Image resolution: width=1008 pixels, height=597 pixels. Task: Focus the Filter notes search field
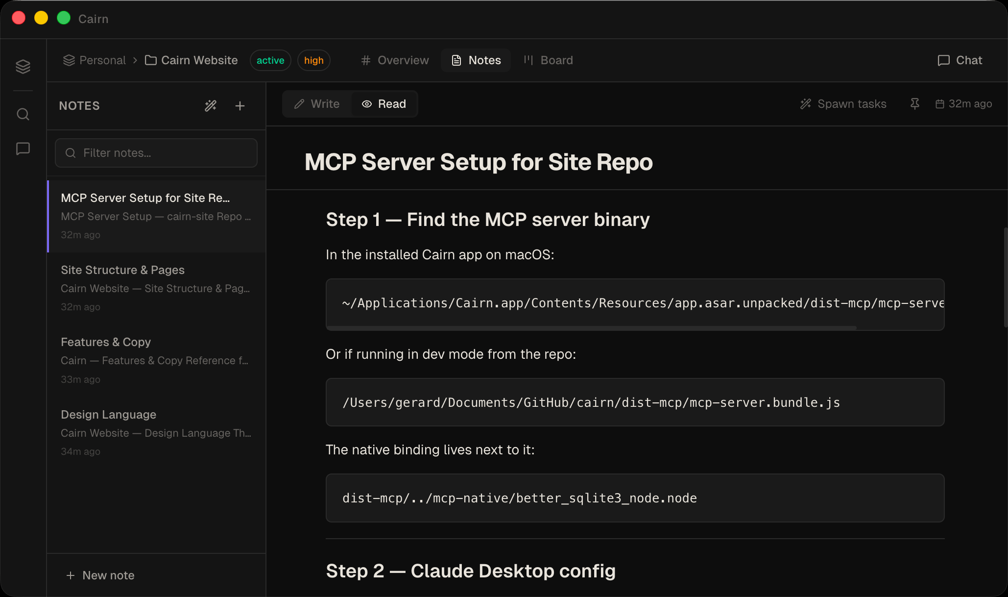pos(156,153)
